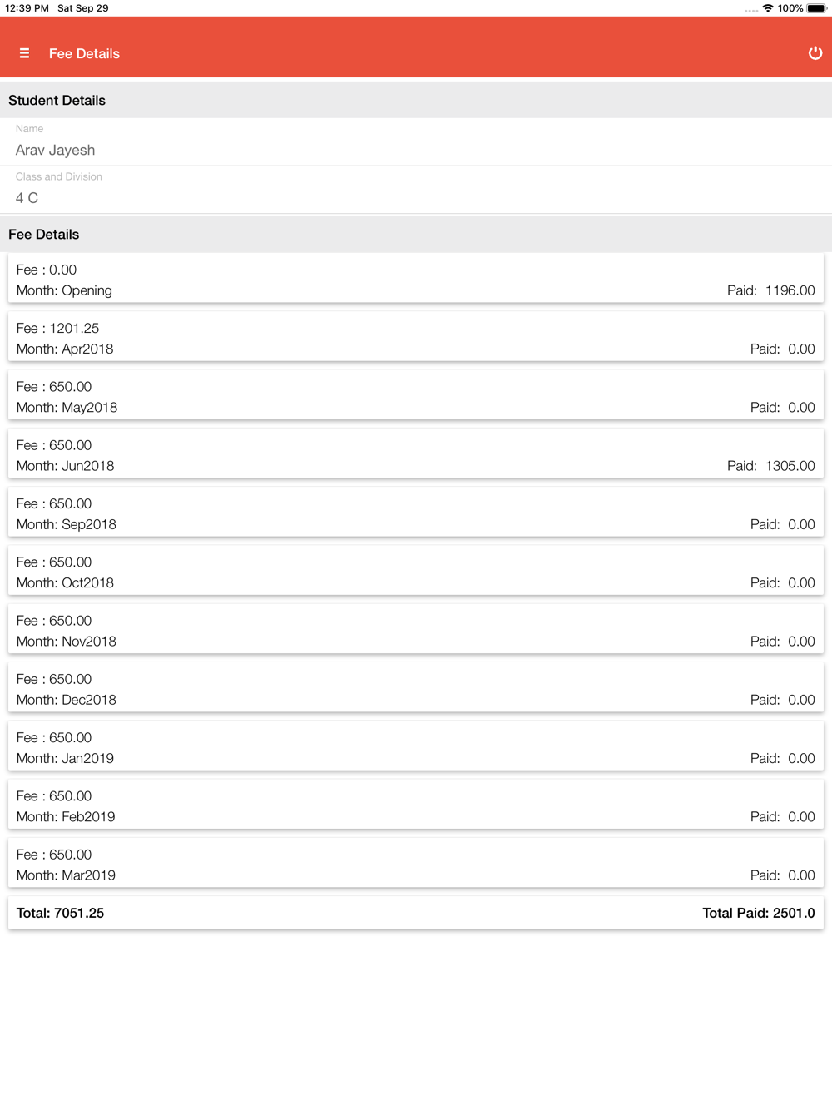This screenshot has width=832, height=1110.
Task: Tap the Sep2018 fee row
Action: click(x=416, y=513)
